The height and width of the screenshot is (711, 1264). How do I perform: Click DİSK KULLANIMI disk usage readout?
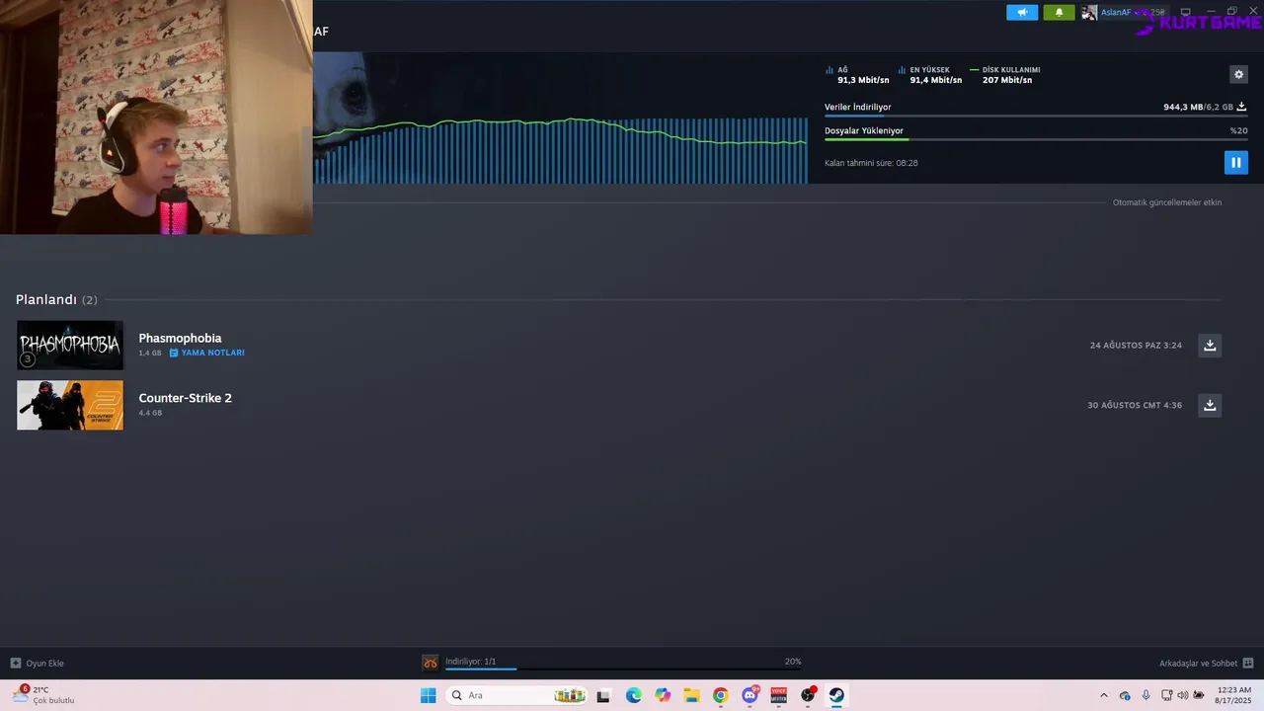1005,75
